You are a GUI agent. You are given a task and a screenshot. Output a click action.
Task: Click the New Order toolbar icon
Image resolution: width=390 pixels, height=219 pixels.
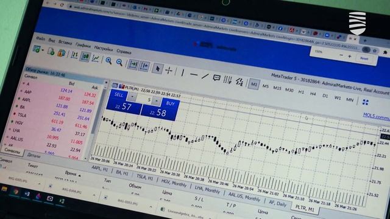click(x=37, y=49)
